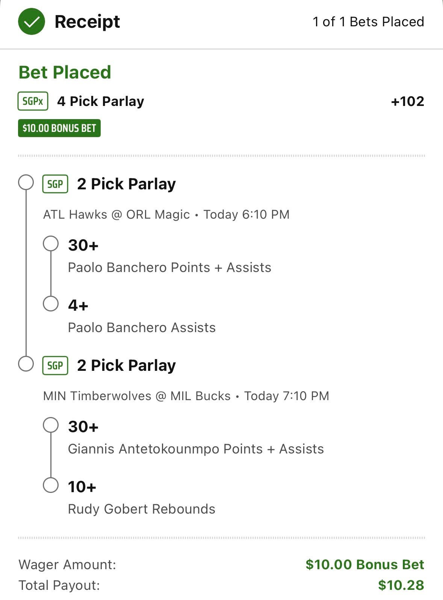Click the +102 parlay odds
443x600 pixels.
click(407, 101)
